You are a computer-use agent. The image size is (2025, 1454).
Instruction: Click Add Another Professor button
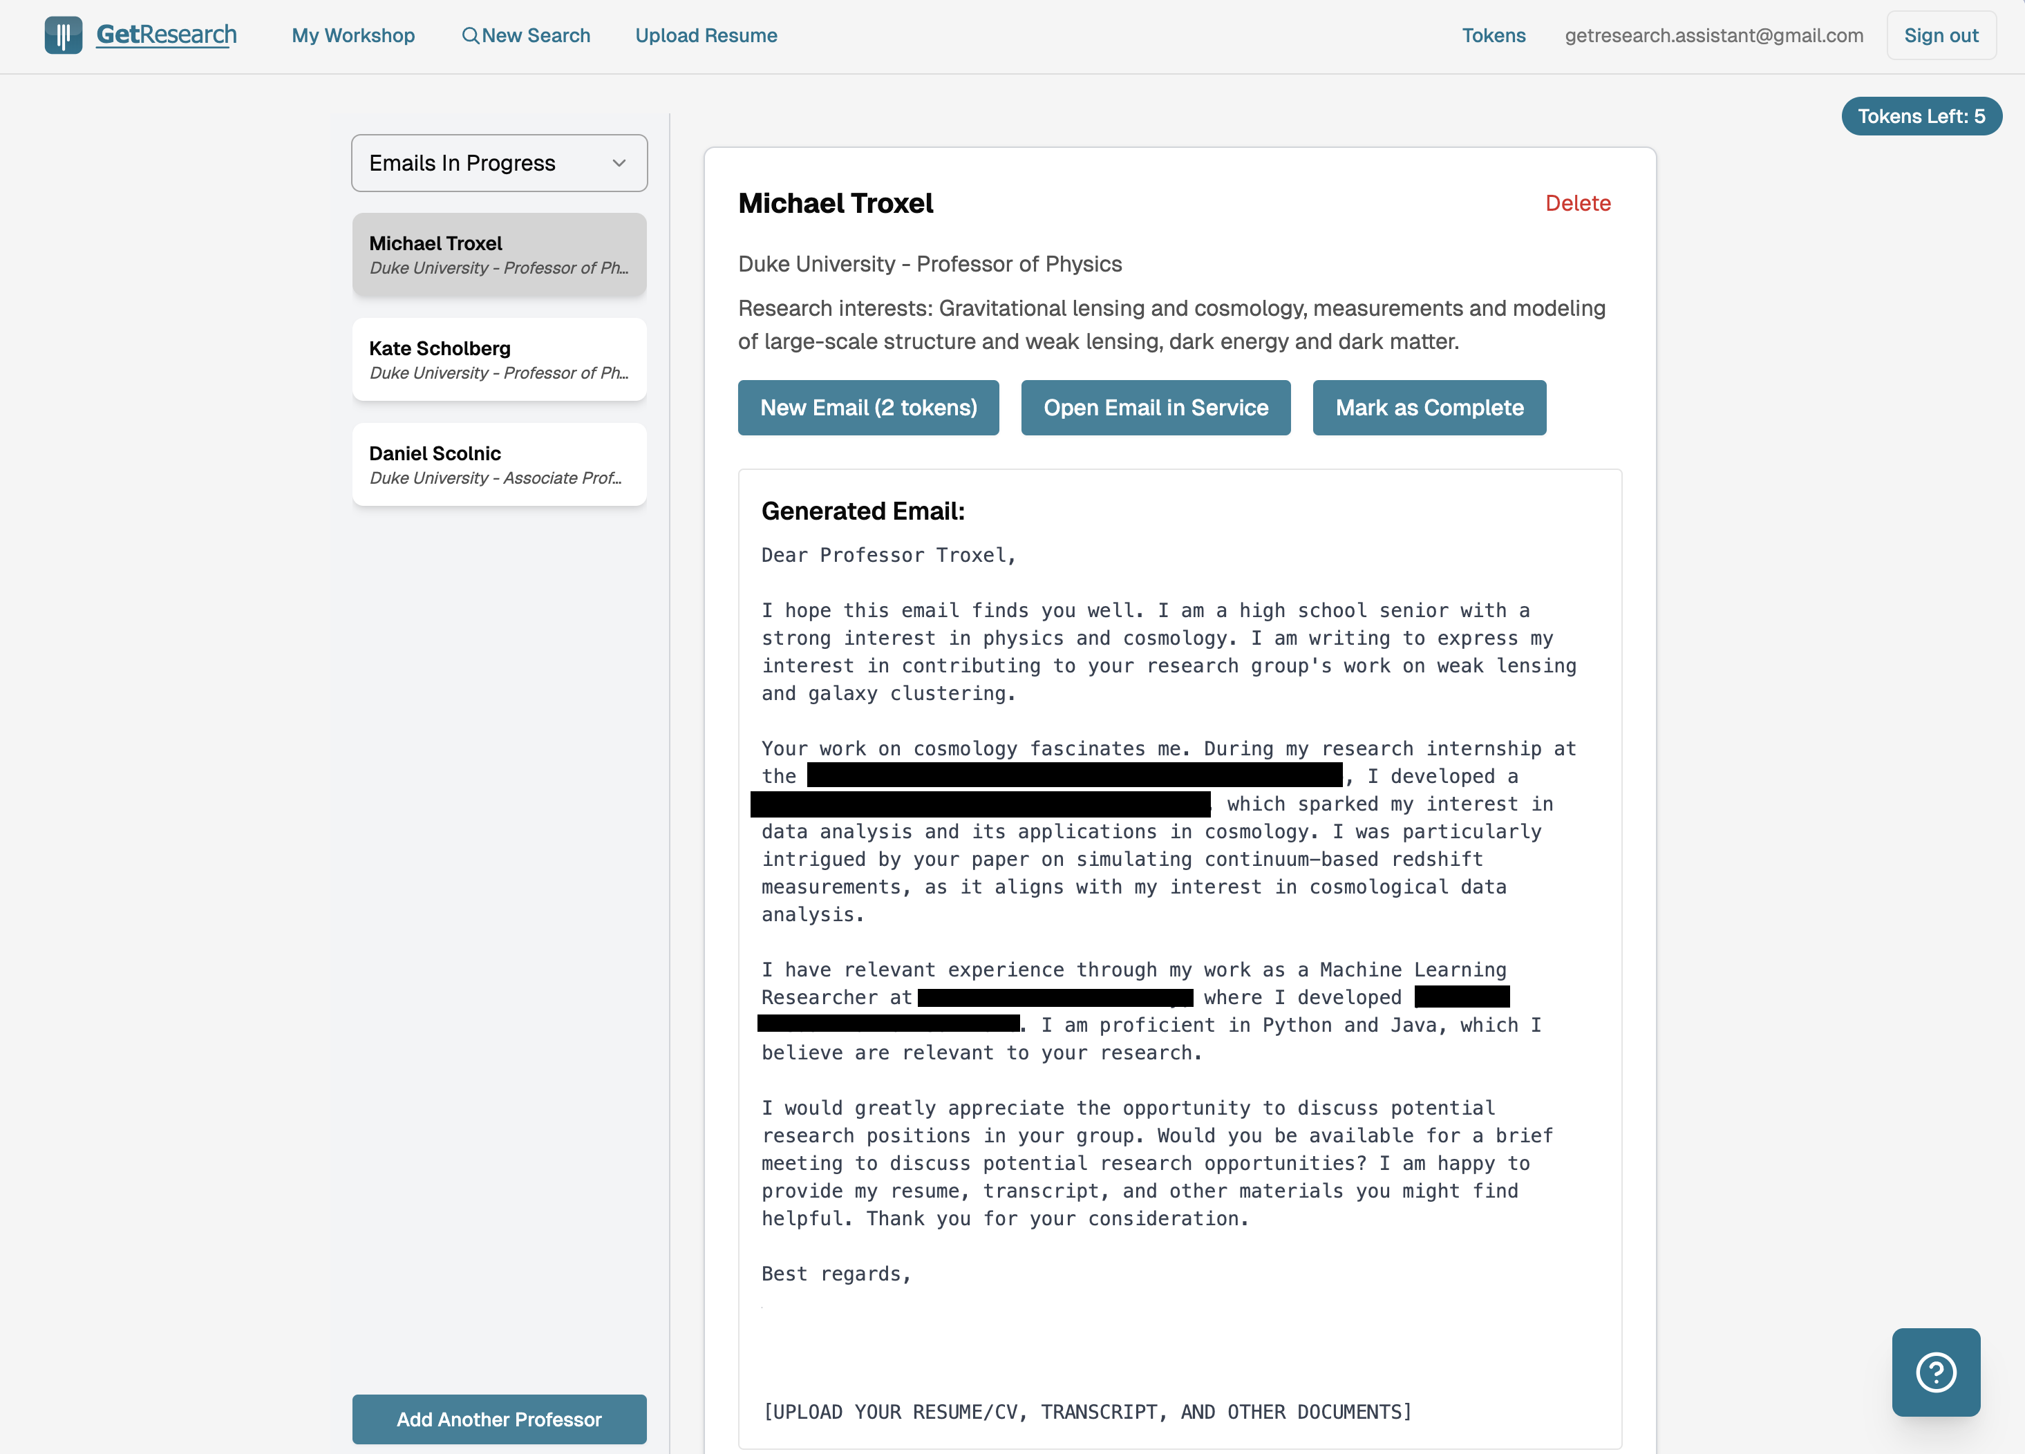click(498, 1418)
